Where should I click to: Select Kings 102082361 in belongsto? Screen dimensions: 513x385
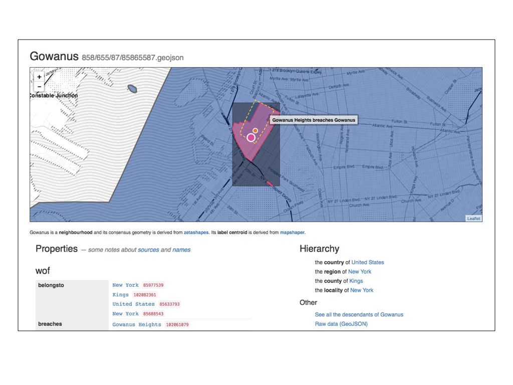120,295
